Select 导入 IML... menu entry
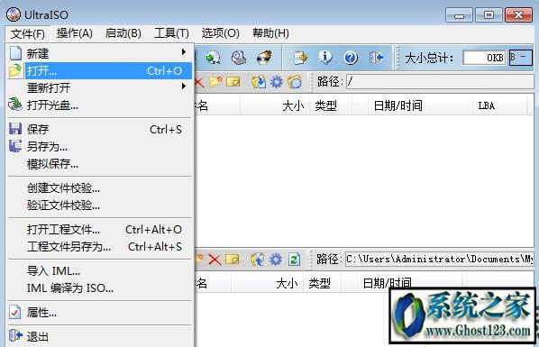Screen dimensions: 539x347 point(100,271)
